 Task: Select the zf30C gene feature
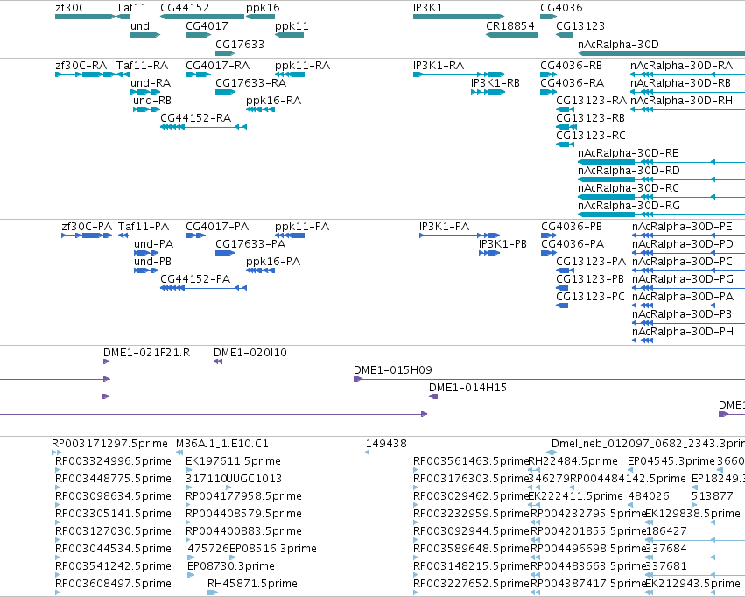point(85,17)
